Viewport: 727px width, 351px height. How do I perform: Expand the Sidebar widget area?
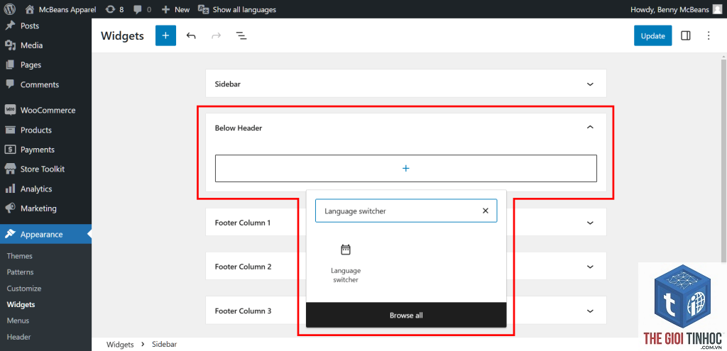point(405,84)
